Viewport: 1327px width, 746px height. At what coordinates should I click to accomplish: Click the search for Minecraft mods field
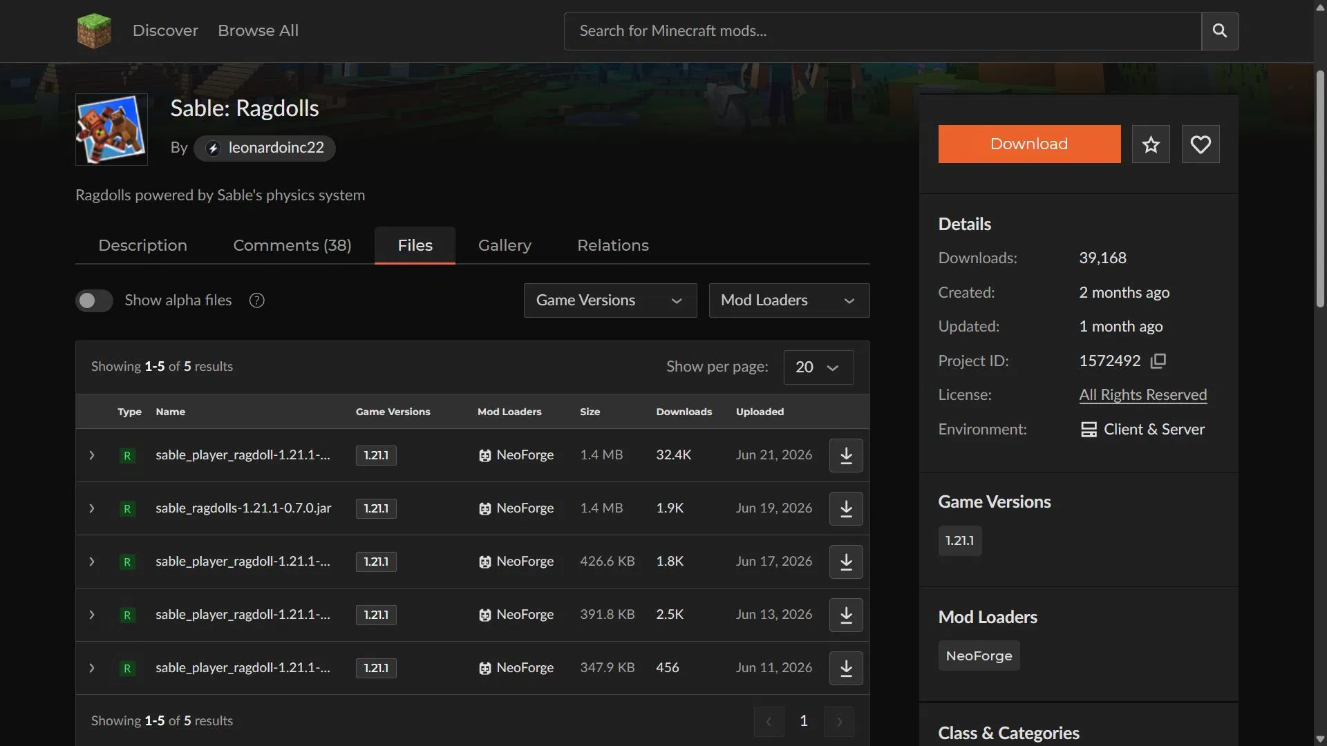883,31
